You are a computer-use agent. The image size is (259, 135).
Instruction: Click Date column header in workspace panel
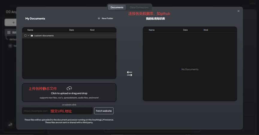tap(185, 30)
